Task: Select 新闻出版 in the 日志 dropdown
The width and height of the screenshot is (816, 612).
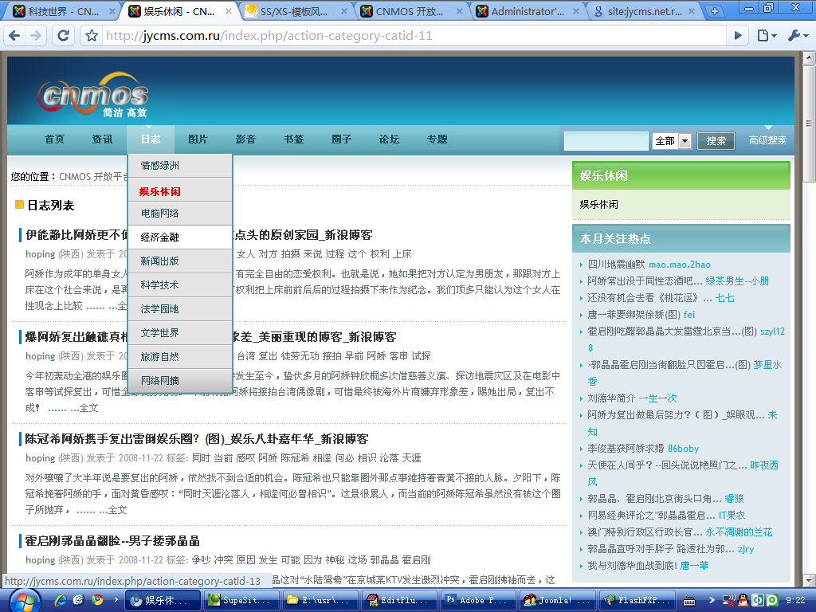Action: [x=179, y=261]
